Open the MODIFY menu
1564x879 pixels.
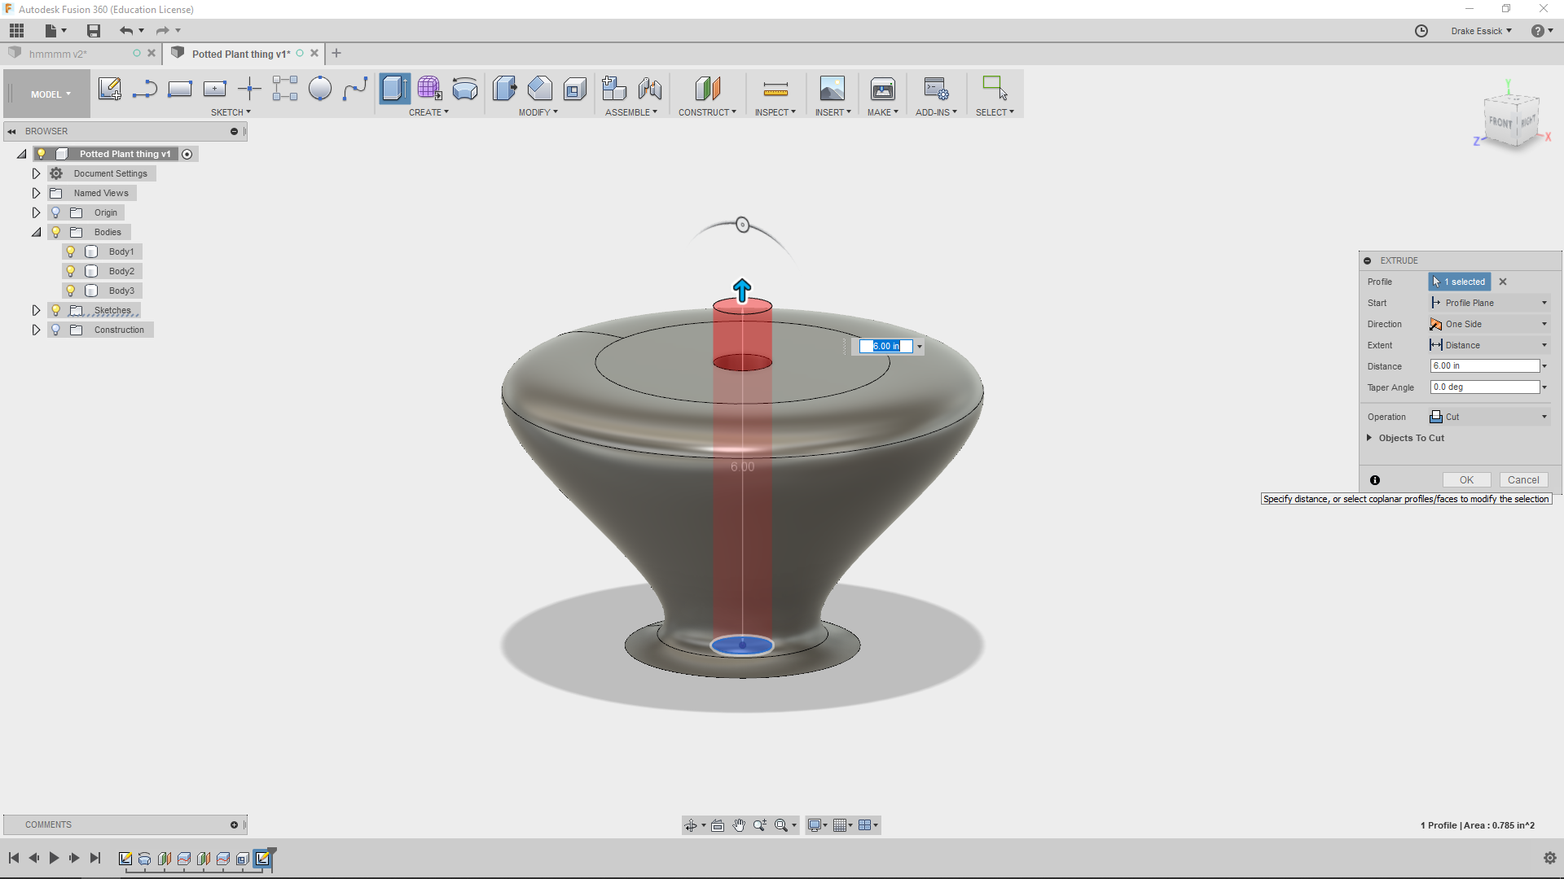[538, 112]
